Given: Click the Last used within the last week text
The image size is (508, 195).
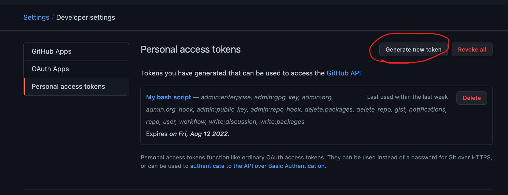Looking at the screenshot, I should tap(407, 97).
